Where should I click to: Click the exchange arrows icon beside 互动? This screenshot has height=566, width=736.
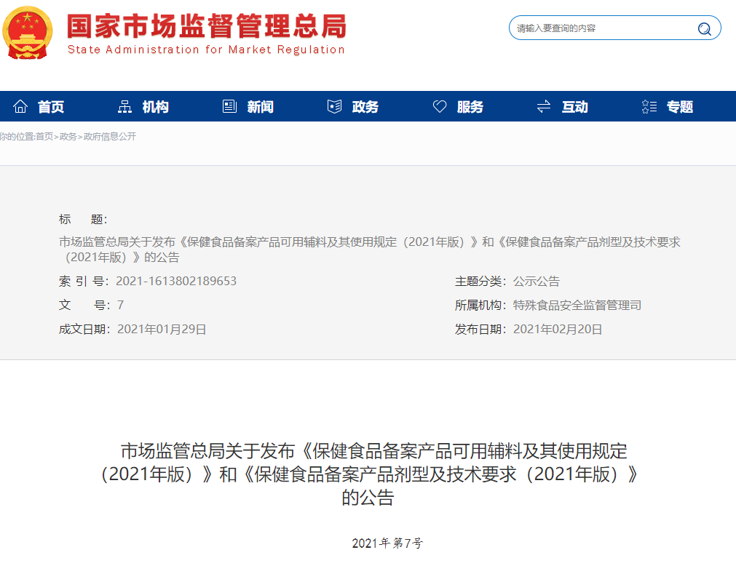[544, 106]
